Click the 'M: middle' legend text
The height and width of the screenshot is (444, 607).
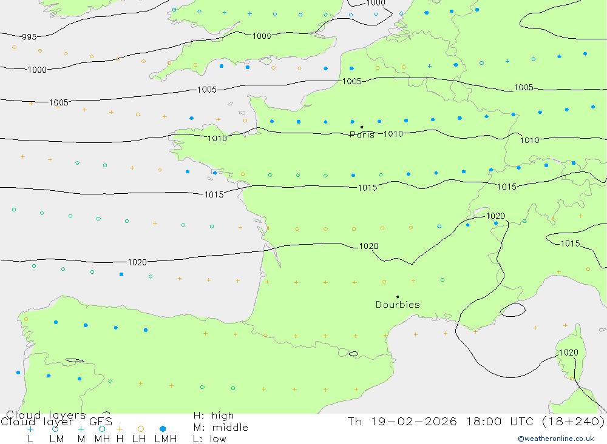[x=221, y=428]
